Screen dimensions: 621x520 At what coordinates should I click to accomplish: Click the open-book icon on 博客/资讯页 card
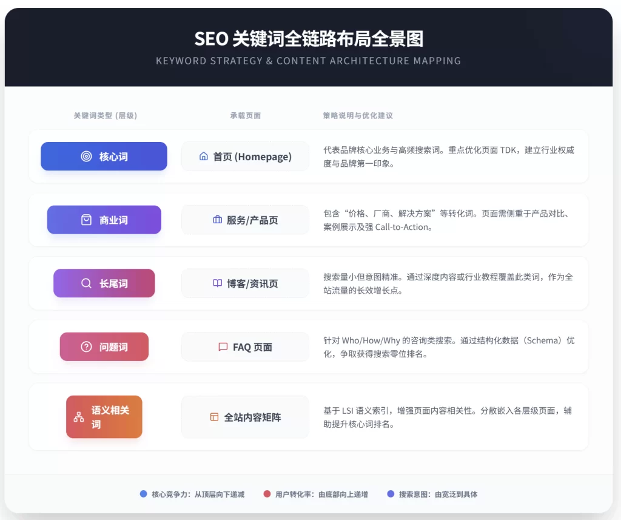click(x=217, y=283)
